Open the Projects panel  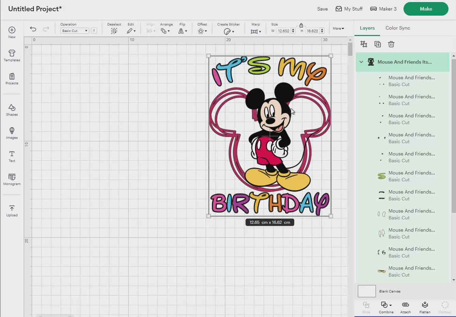(12, 79)
